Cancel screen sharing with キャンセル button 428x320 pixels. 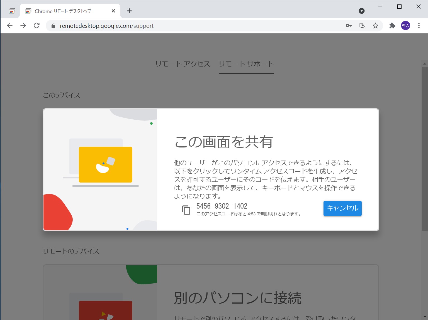coord(342,208)
